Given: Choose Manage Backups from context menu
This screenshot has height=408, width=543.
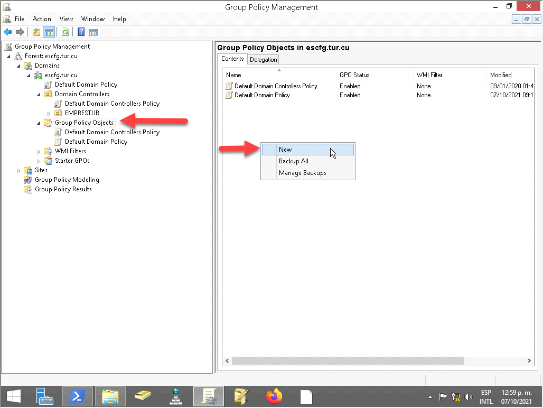Looking at the screenshot, I should (x=308, y=173).
